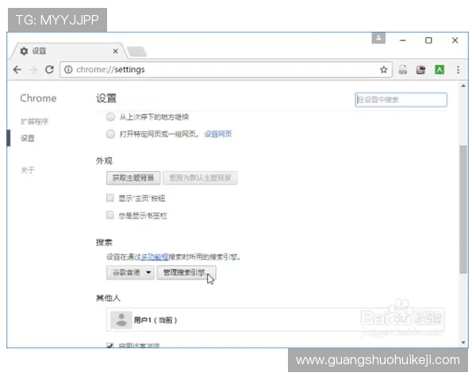The image size is (476, 380).
Task: Focus the 在设置中搜索 search box
Action: click(401, 100)
